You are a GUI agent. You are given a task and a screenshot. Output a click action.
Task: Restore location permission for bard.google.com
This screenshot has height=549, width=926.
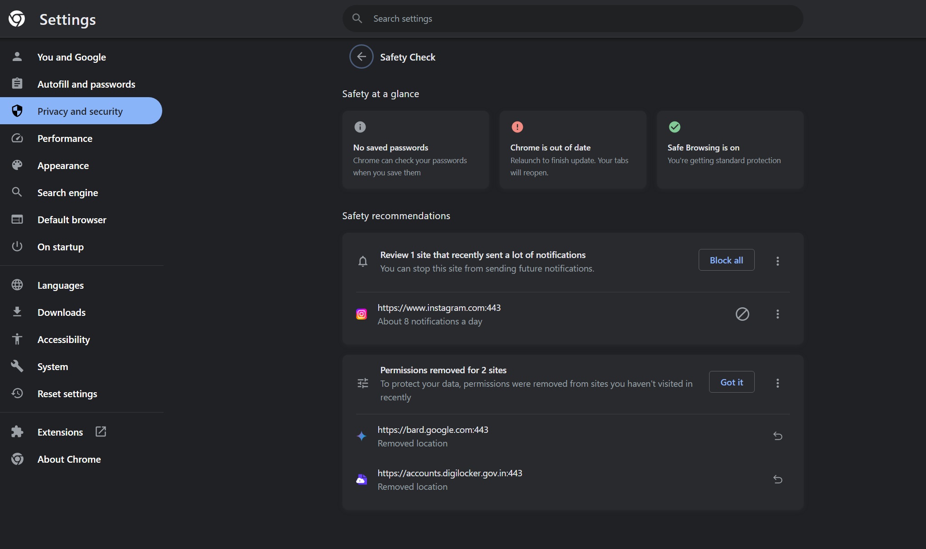[778, 436]
